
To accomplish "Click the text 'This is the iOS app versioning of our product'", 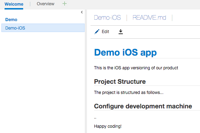I will click(x=136, y=68).
